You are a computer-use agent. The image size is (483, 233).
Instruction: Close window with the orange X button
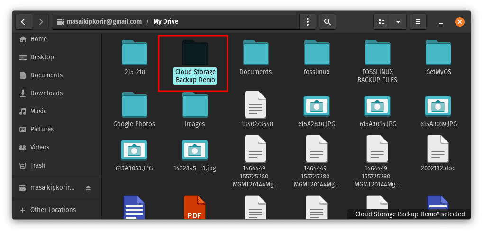tap(459, 22)
